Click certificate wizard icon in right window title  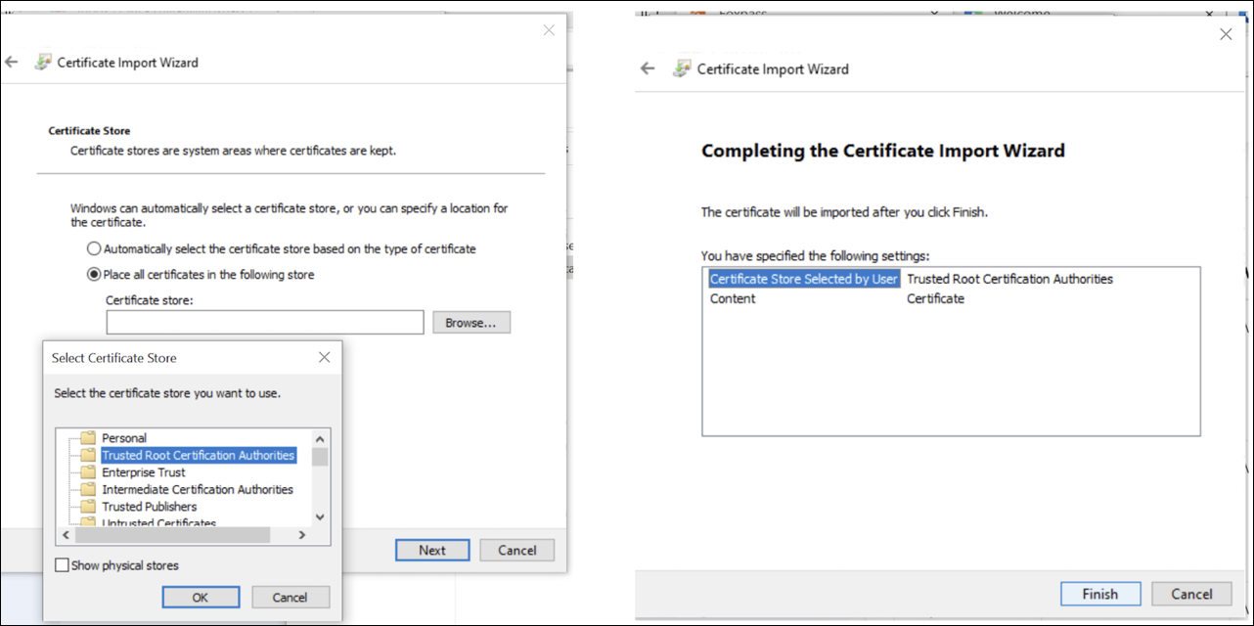pyautogui.click(x=682, y=68)
